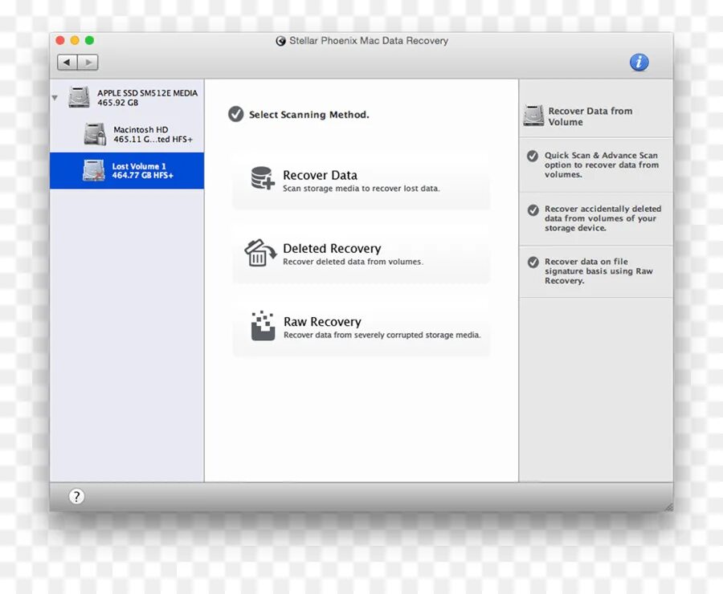This screenshot has width=723, height=594.
Task: Click the Macintosh HD disk icon
Action: tap(94, 133)
